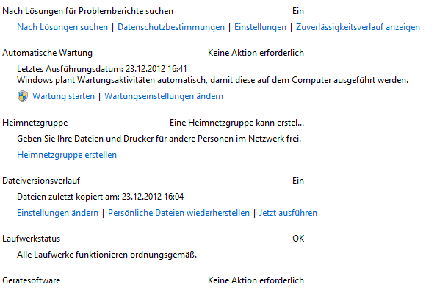Show 'Zuverlässigkeitsverlauf anzeigen' link
This screenshot has height=301, width=437.
pos(358,27)
